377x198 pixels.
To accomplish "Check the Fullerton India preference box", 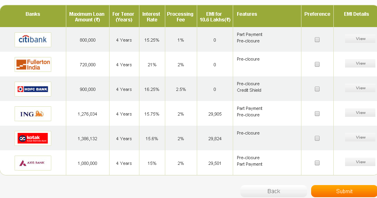I will pyautogui.click(x=317, y=64).
